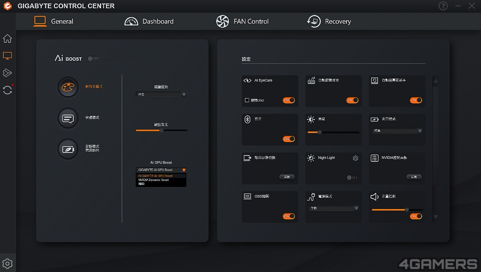481x272 pixels.
Task: Click the charging mode battery icon
Action: pos(375,120)
